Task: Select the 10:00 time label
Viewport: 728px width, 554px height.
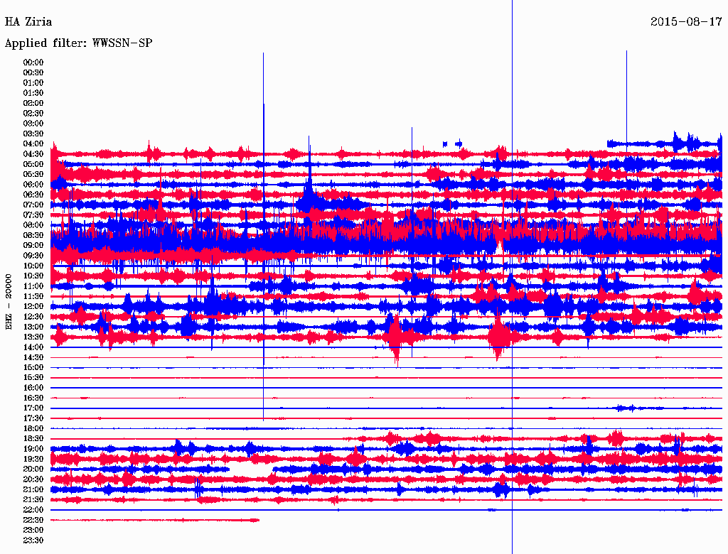Action: click(33, 266)
